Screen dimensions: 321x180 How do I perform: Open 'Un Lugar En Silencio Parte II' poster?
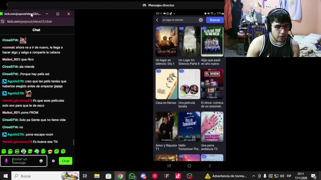189,41
